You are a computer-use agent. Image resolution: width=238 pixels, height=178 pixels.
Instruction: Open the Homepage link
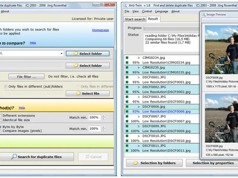101,30
